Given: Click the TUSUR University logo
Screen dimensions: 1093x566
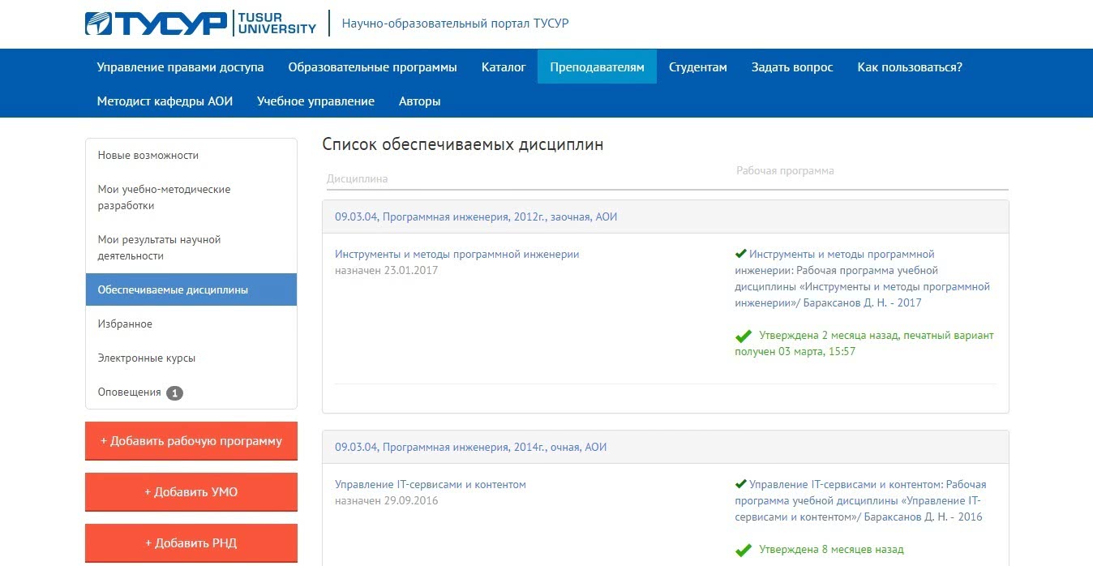Looking at the screenshot, I should coord(200,24).
